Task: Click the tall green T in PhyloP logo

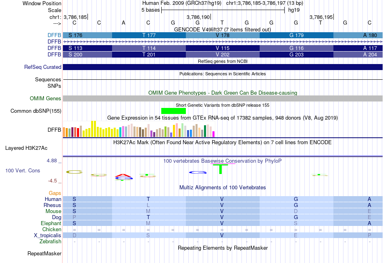Action: (220, 169)
